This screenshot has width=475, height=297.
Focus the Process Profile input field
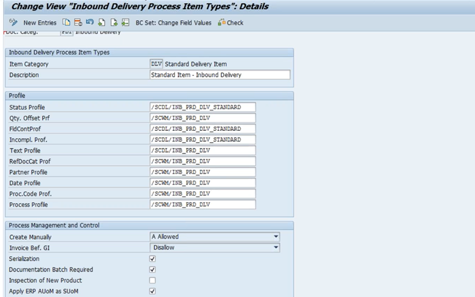[x=202, y=204]
